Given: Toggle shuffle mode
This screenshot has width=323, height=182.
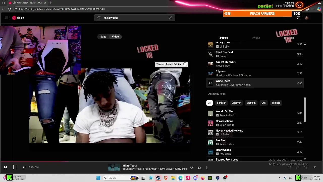Looking at the screenshot, I should [305, 167].
